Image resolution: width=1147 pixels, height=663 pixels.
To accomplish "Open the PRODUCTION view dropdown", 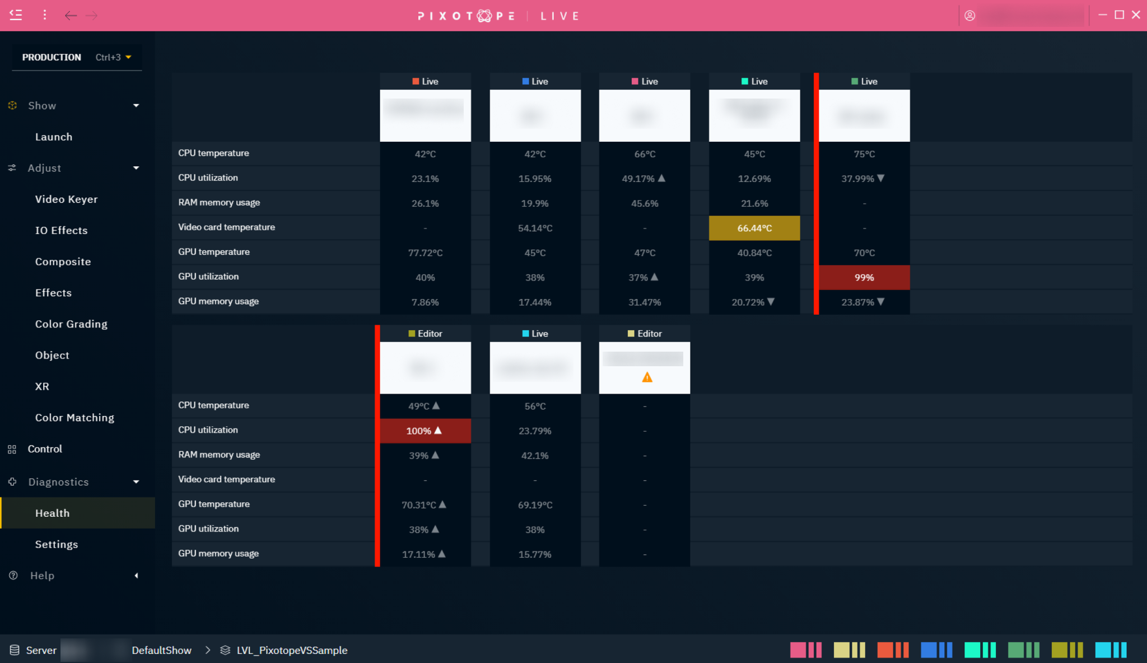I will [128, 57].
